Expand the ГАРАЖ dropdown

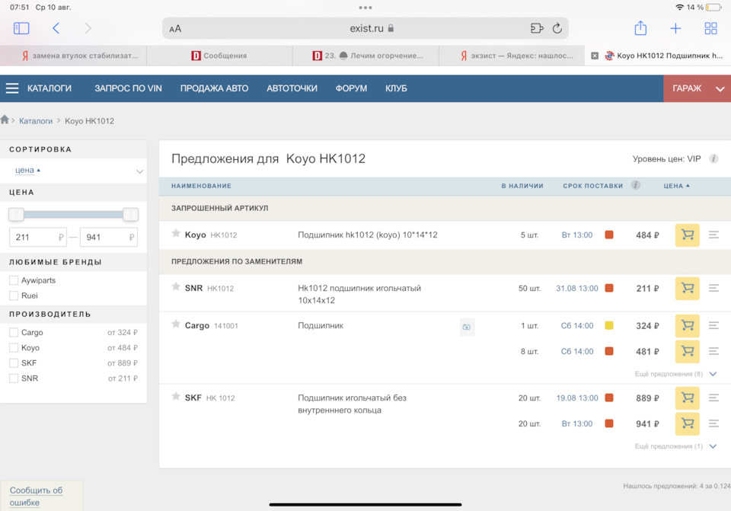(720, 88)
